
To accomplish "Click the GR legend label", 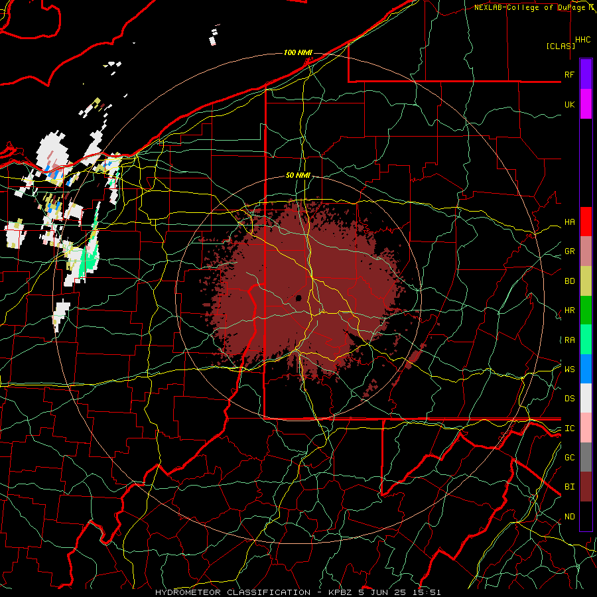I will tap(569, 251).
